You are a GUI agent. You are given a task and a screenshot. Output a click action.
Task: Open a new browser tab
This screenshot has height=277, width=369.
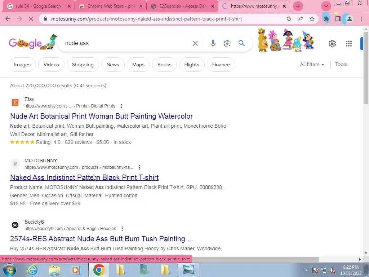coord(298,6)
